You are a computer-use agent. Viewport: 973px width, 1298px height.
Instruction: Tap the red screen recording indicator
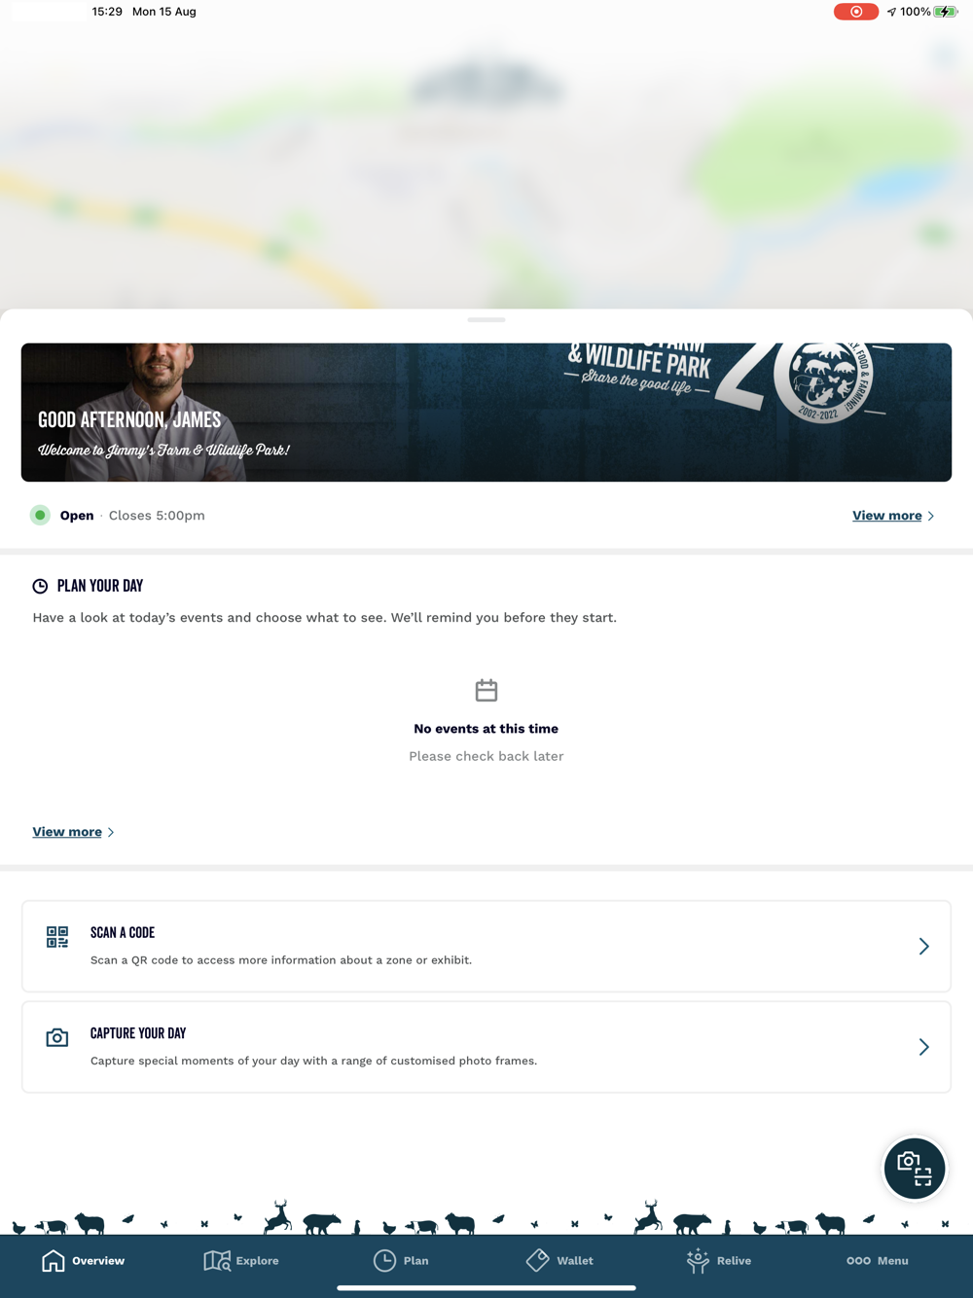856,12
